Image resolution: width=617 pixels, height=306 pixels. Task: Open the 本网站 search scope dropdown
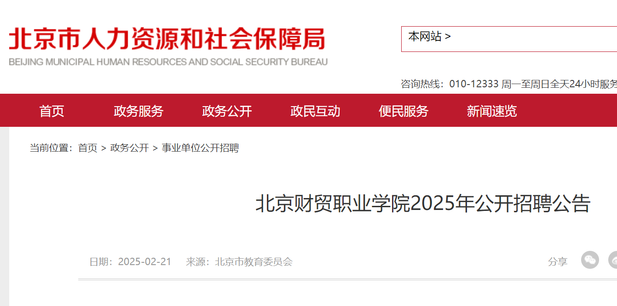tap(429, 37)
